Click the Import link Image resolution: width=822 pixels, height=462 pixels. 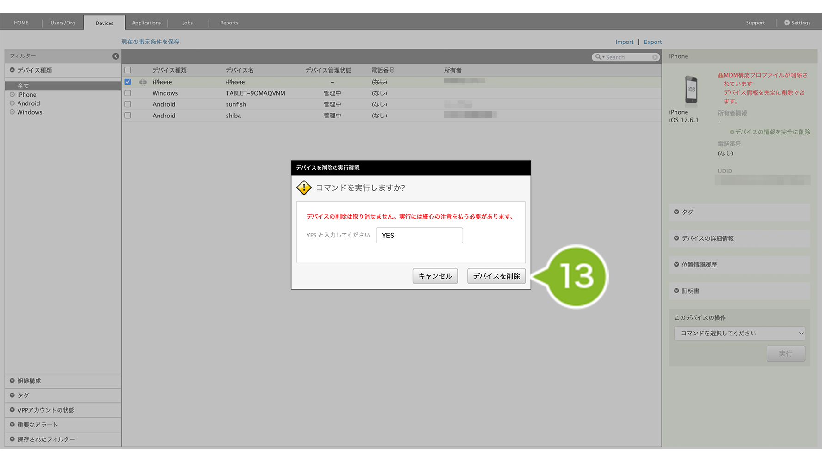624,42
